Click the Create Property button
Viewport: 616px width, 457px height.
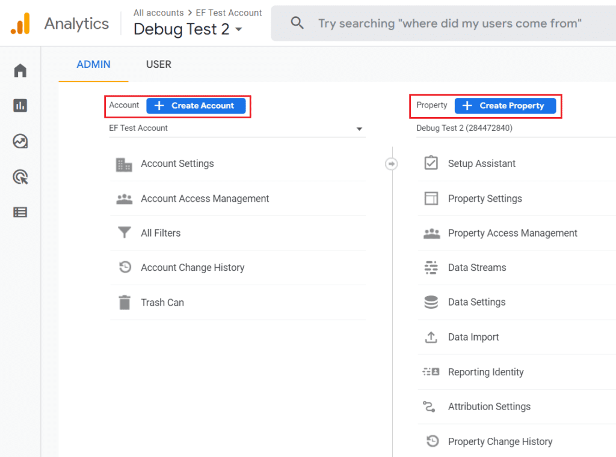(x=505, y=106)
